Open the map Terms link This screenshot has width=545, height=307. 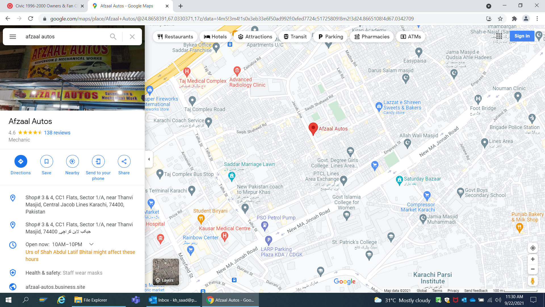[437, 291]
